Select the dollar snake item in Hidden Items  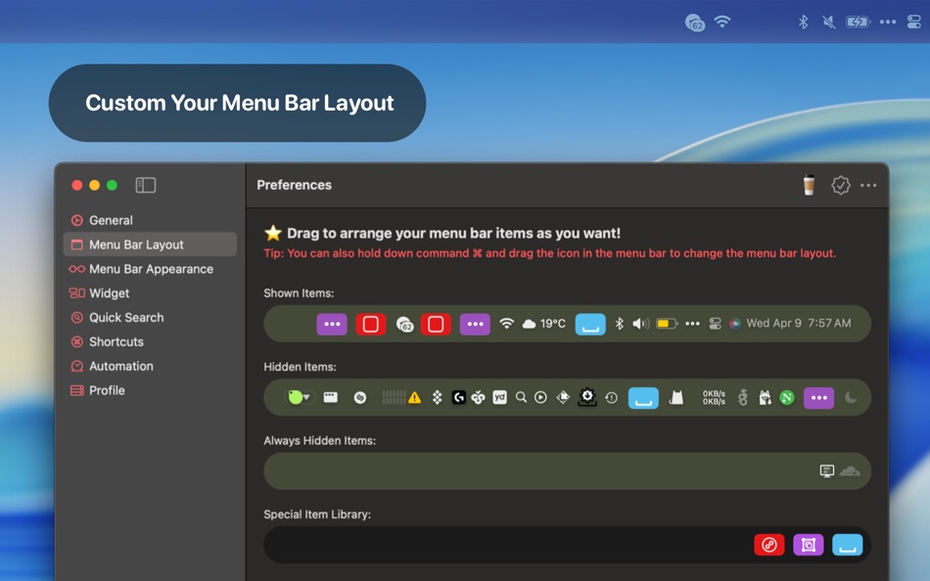point(743,397)
